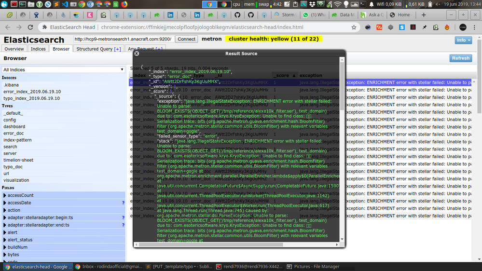This screenshot has height=271, width=482.
Task: Open the rendi7936 terminal taskbar window
Action: pos(249,267)
